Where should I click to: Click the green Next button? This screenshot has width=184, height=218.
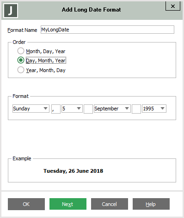click(68, 204)
